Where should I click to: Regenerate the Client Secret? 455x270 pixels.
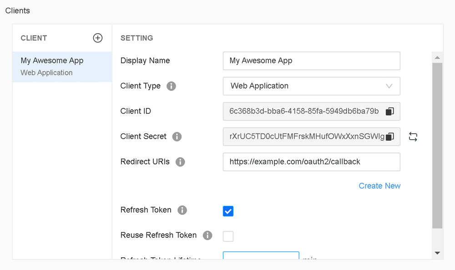pos(413,137)
